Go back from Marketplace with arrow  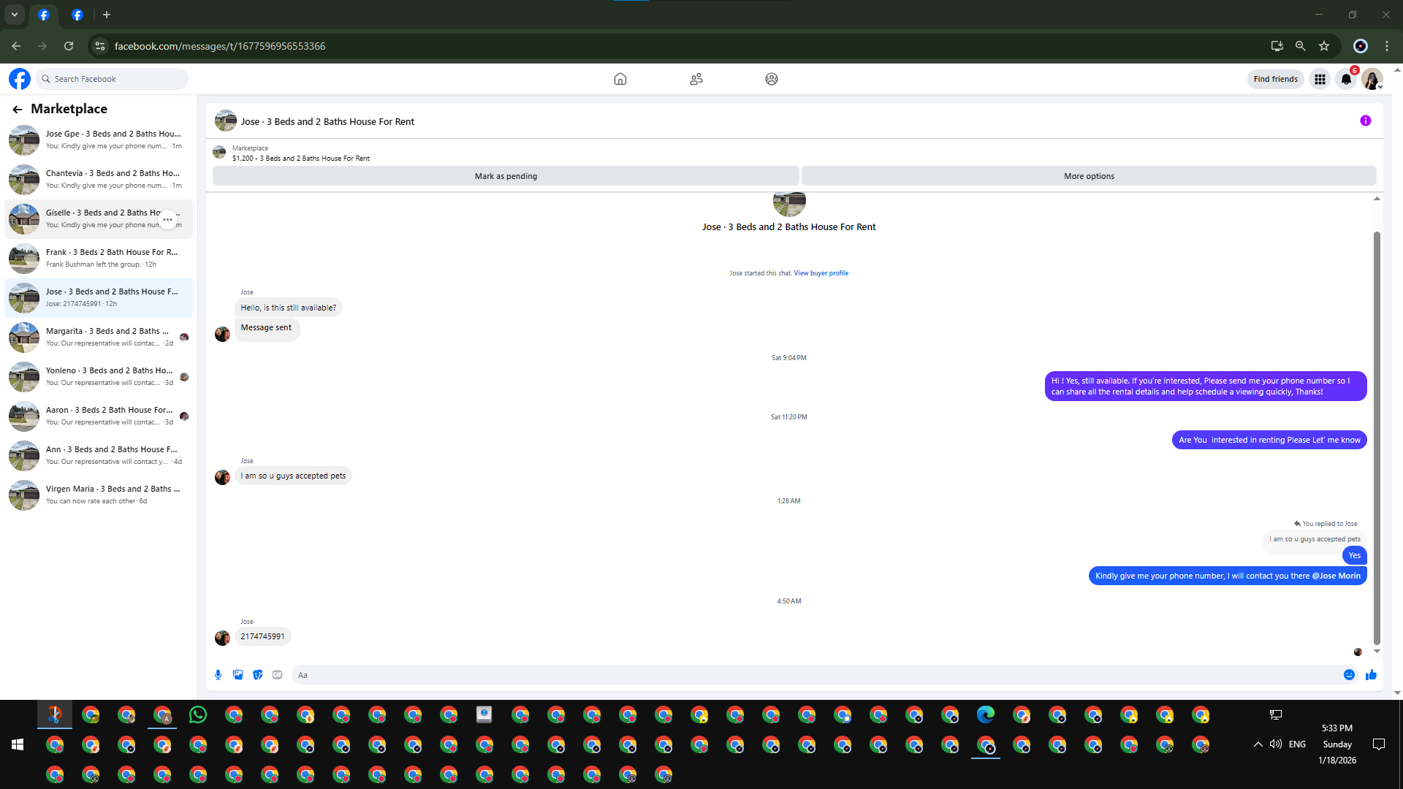18,110
